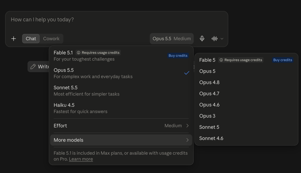Viewport: 301px width, 173px height.
Task: Click the 'How can I help' input field
Action: (117, 20)
